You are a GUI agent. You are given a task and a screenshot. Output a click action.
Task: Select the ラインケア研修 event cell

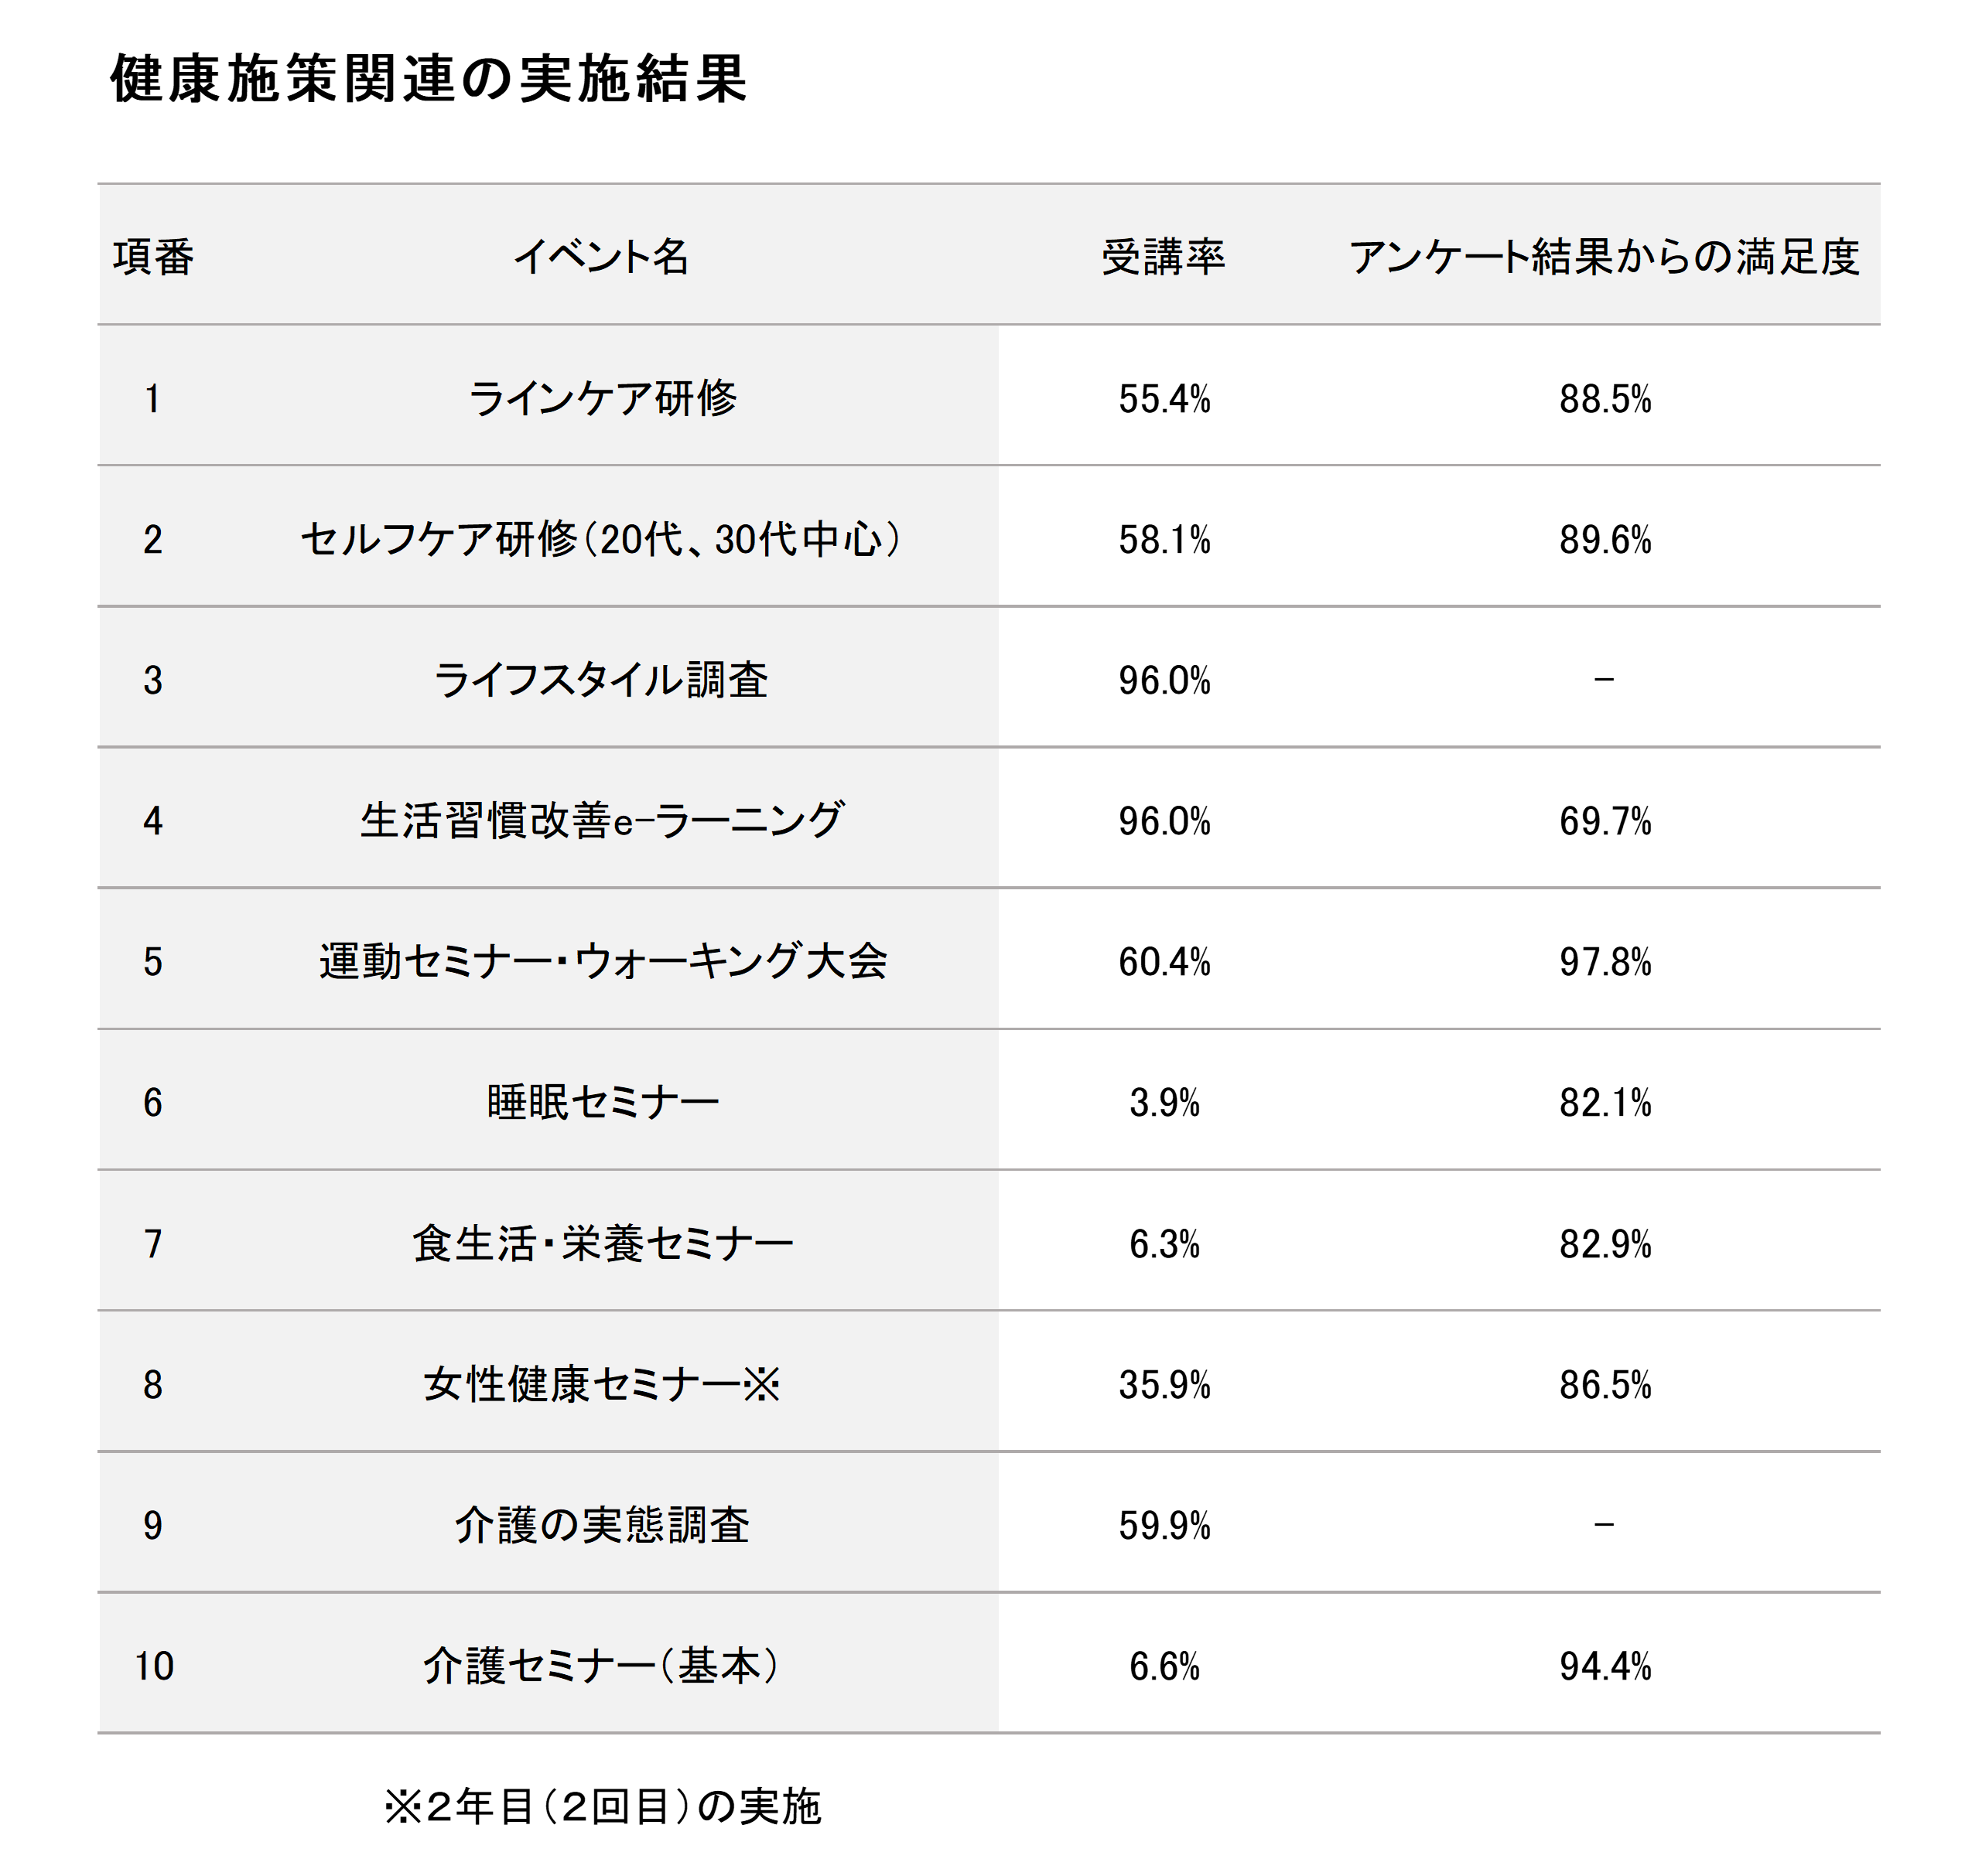pos(603,398)
